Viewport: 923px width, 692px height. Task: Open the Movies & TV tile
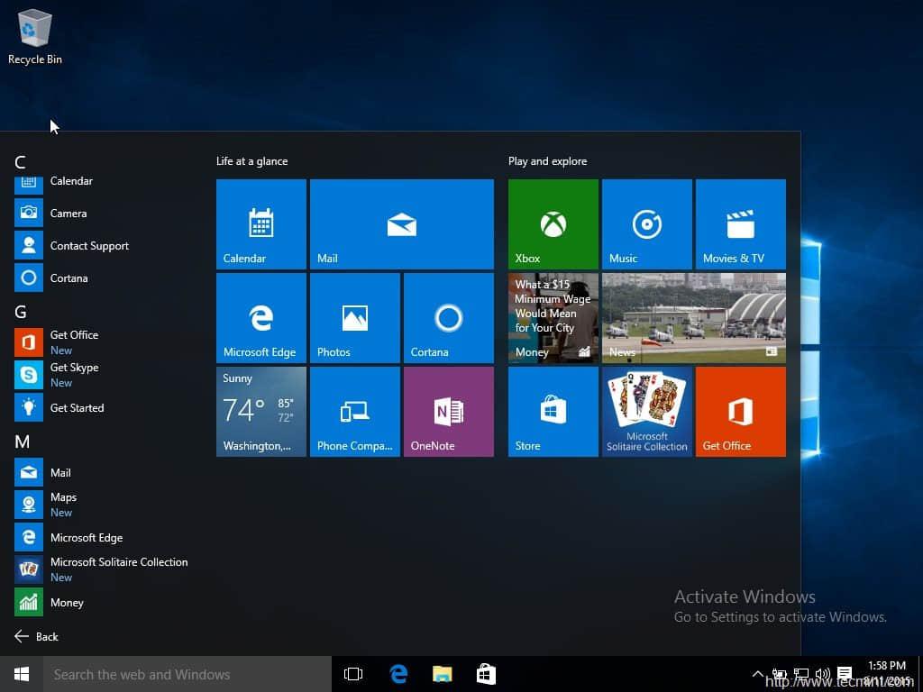740,223
